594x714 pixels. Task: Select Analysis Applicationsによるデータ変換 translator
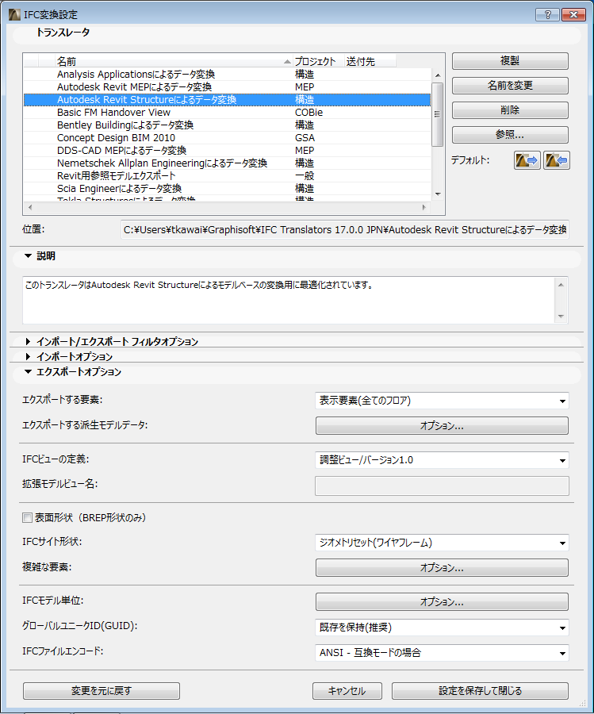(x=227, y=75)
